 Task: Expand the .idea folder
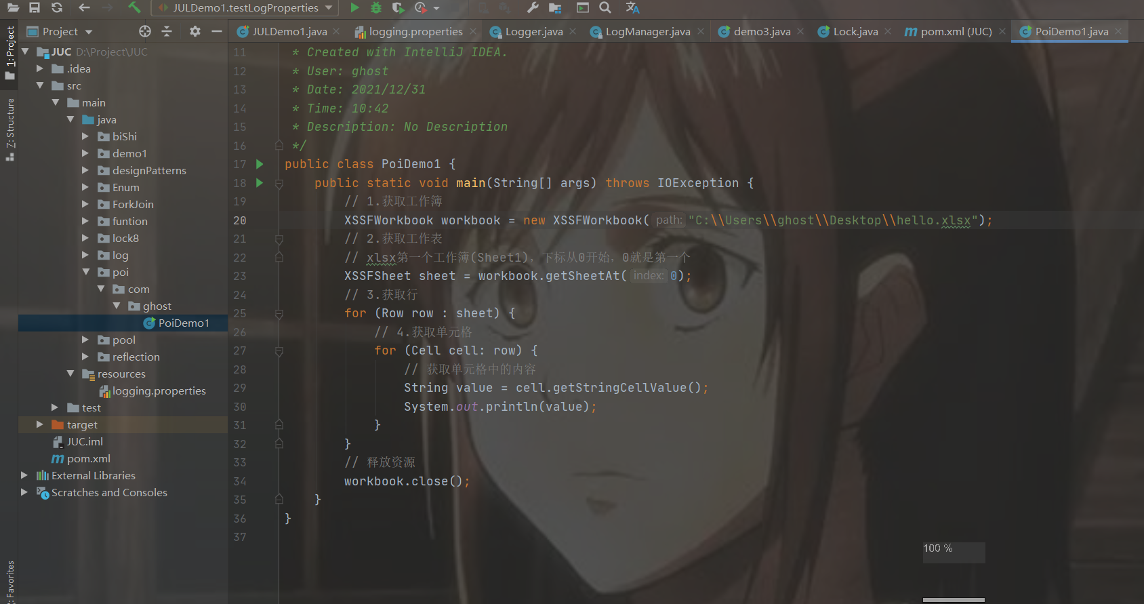point(40,68)
